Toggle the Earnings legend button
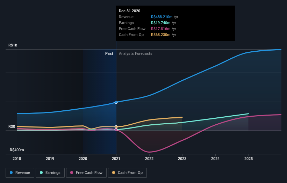Screen dimensions: 287x183 (x=50, y=173)
